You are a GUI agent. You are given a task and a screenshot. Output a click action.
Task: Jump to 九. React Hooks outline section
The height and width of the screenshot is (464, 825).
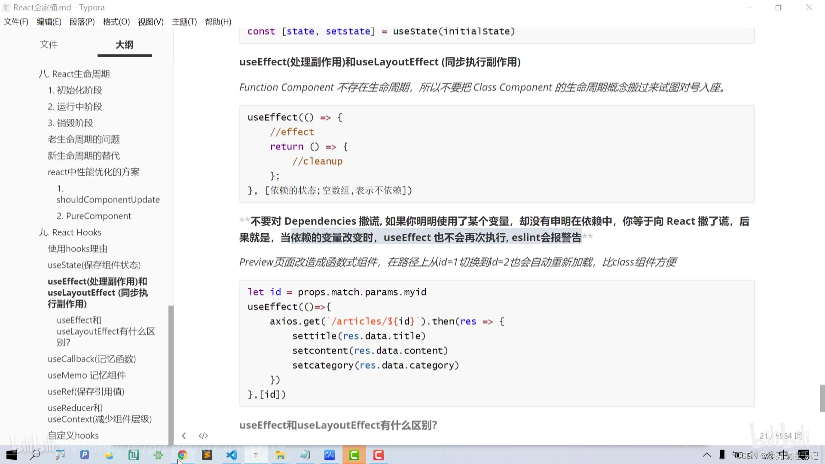click(70, 232)
